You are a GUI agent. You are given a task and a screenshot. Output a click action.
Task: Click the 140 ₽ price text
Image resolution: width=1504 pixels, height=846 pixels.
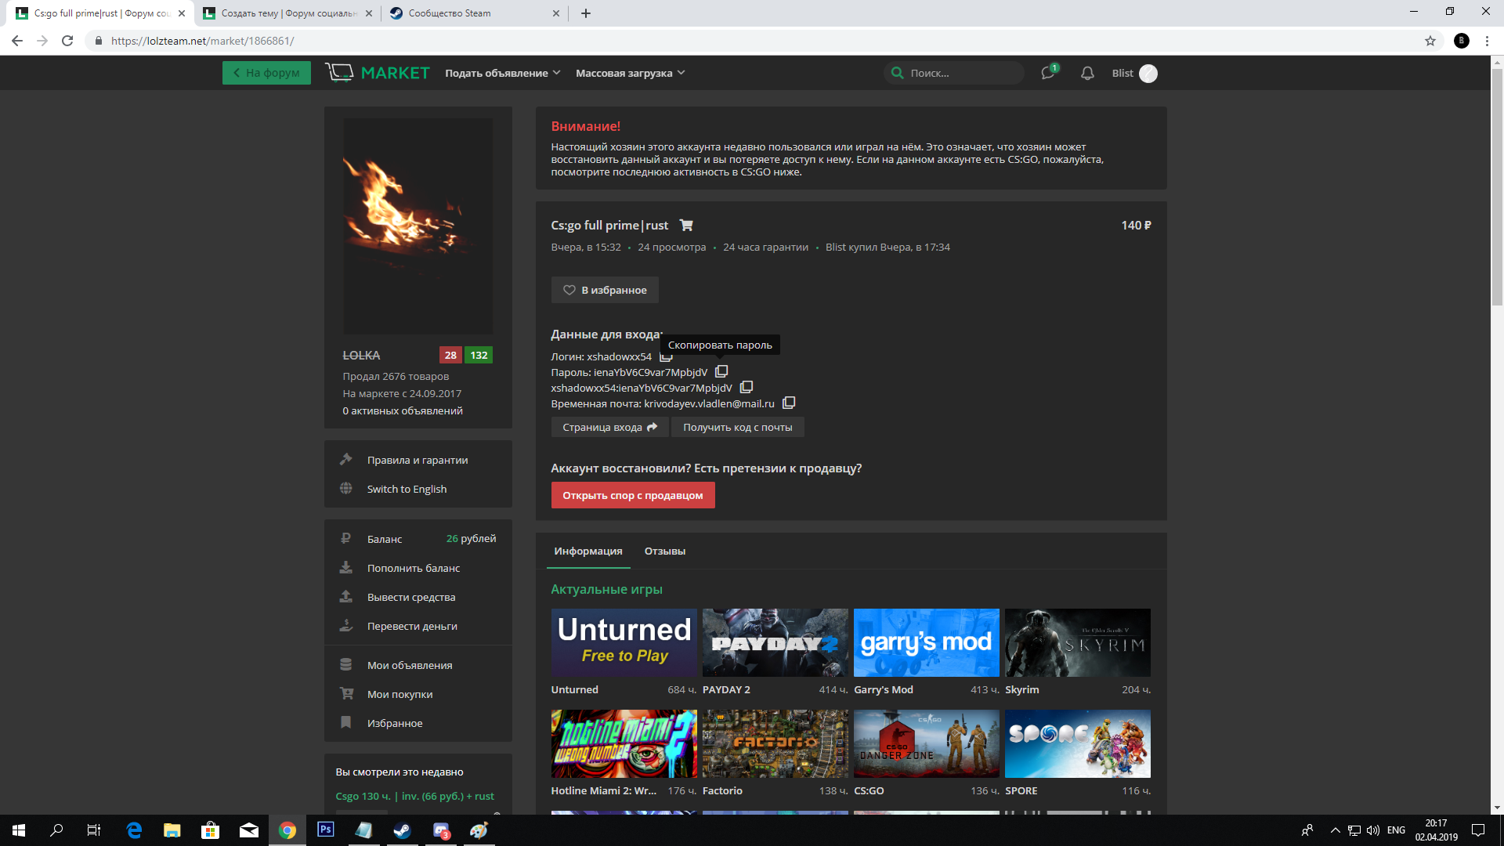point(1136,225)
